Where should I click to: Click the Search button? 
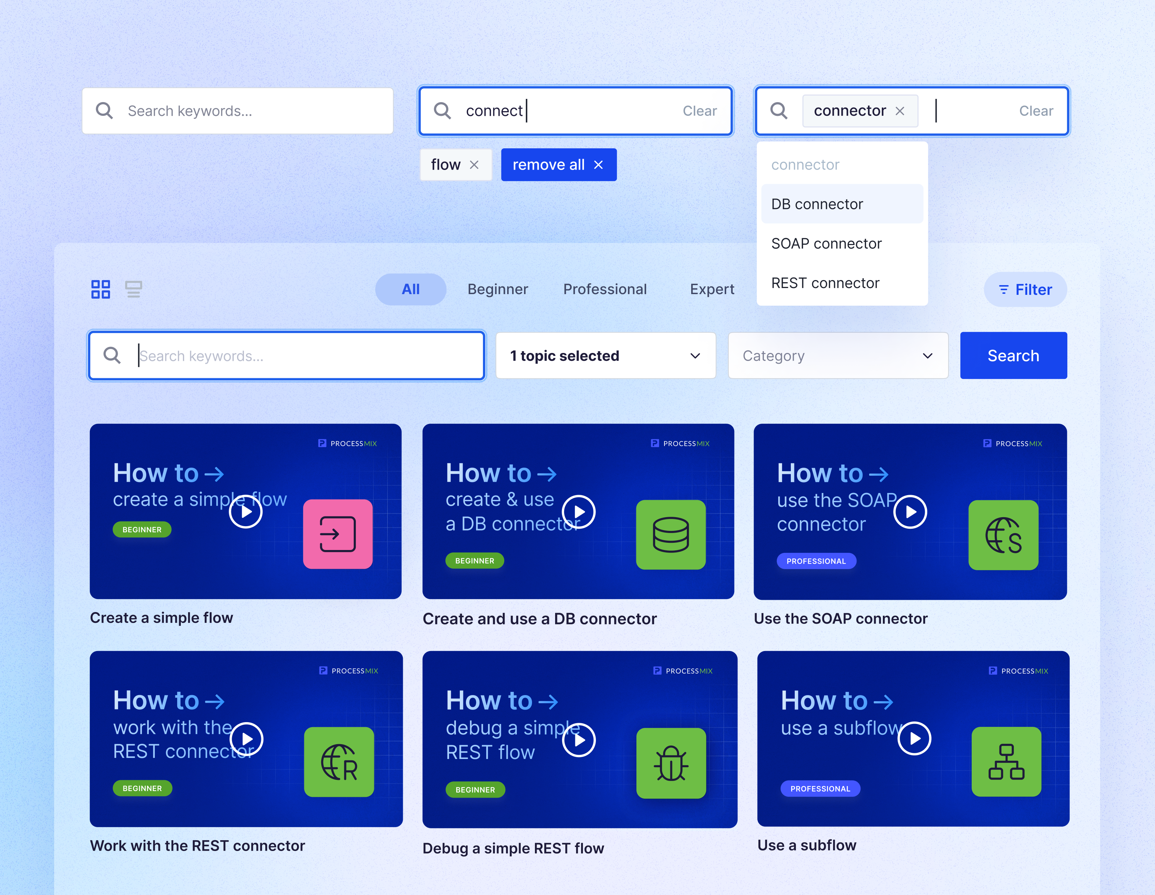[1013, 355]
